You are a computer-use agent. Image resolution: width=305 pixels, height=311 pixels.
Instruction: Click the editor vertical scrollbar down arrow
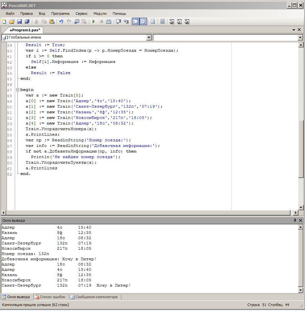(301, 208)
